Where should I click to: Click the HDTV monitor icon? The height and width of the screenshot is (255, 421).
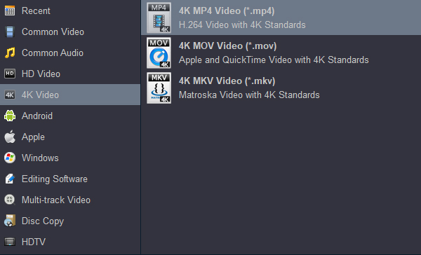click(10, 242)
